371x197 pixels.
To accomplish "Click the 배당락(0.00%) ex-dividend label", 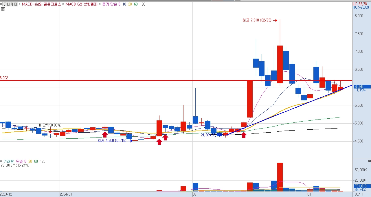I will point(50,125).
